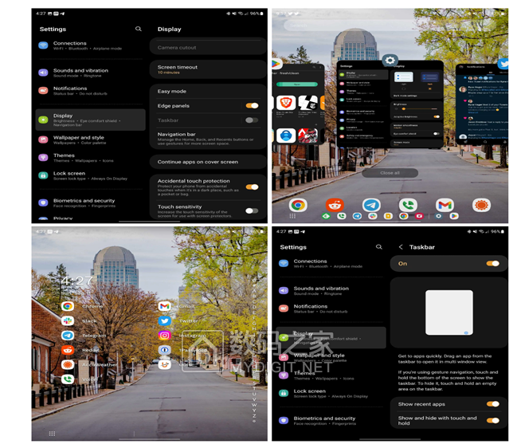Viewport: 517px width, 448px height.
Task: Toggle Edge panels switch
Action: point(253,105)
